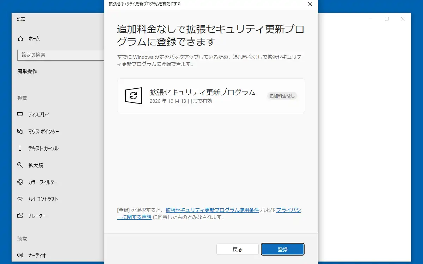
Task: Maximize the Settings window
Action: point(387,19)
